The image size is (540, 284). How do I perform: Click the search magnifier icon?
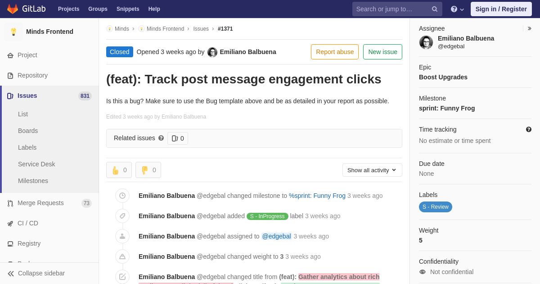tap(435, 9)
